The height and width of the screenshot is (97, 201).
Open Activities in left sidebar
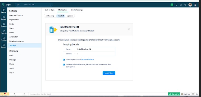tap(4, 39)
